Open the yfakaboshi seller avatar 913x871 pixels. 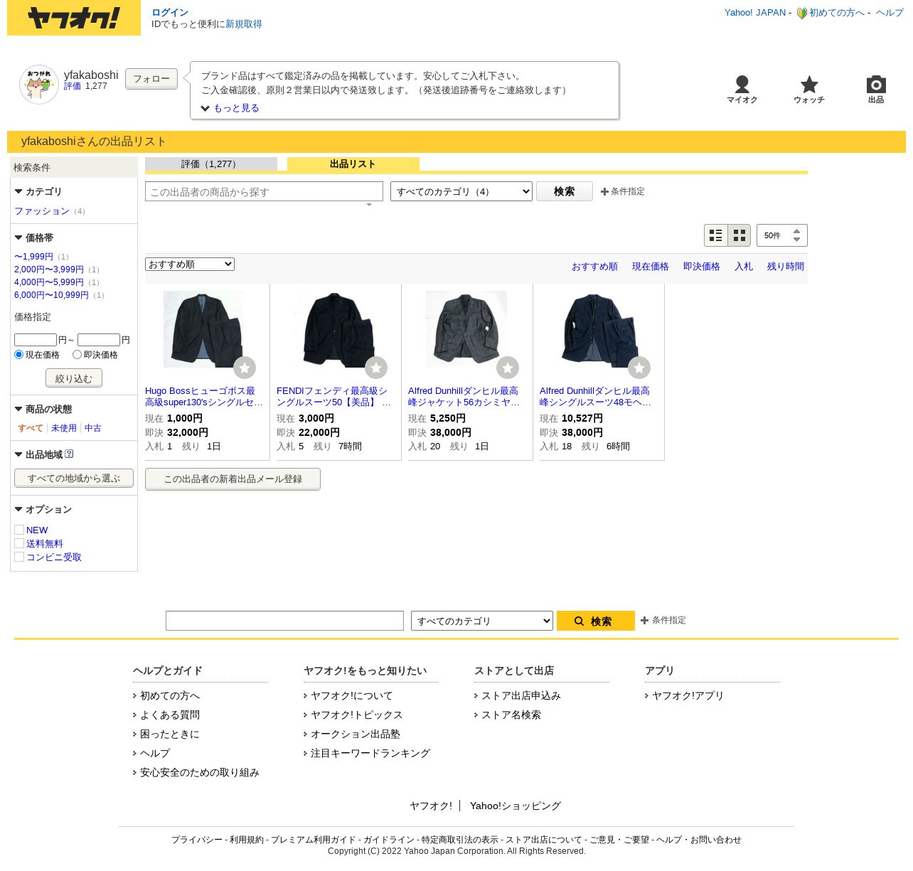point(39,85)
